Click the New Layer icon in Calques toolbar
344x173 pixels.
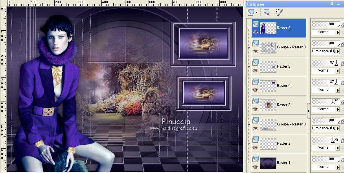[x=251, y=13]
